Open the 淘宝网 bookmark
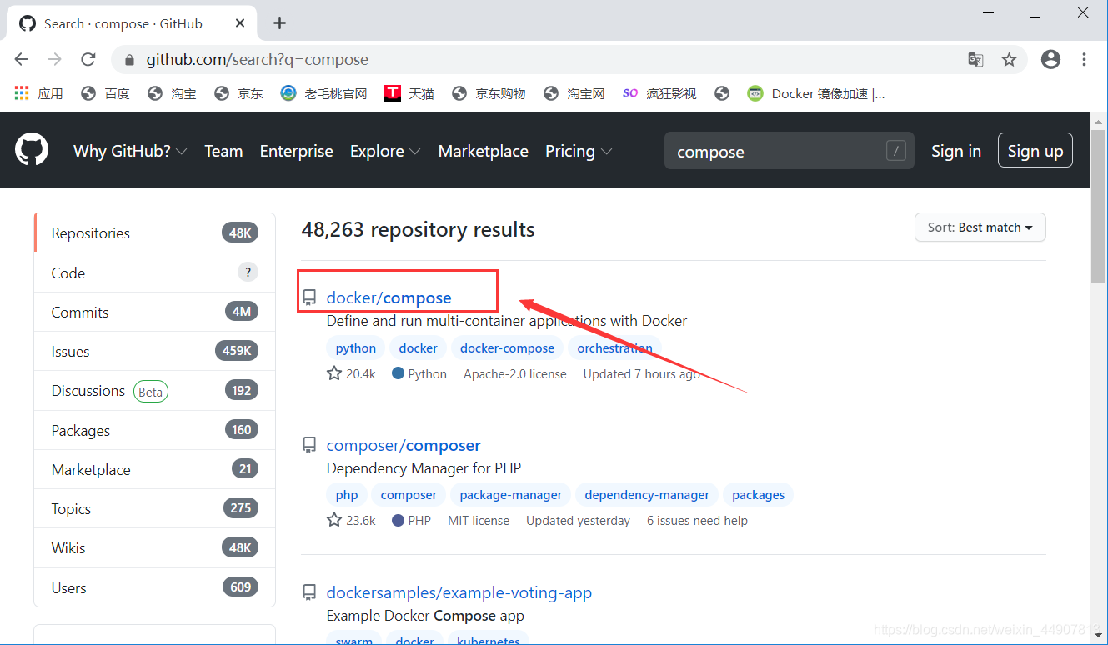 (574, 93)
